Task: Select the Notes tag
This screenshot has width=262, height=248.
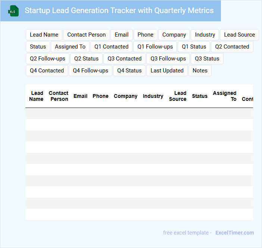Action: tap(200, 71)
